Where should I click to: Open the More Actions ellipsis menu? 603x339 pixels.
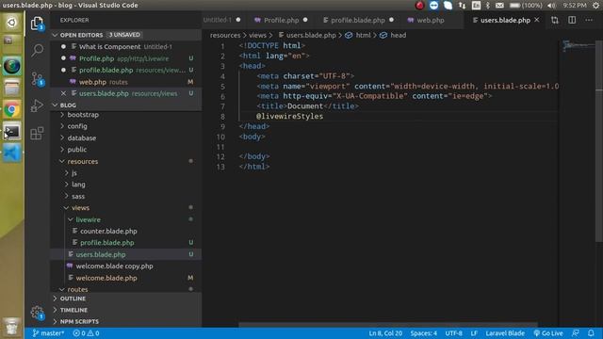pos(589,20)
